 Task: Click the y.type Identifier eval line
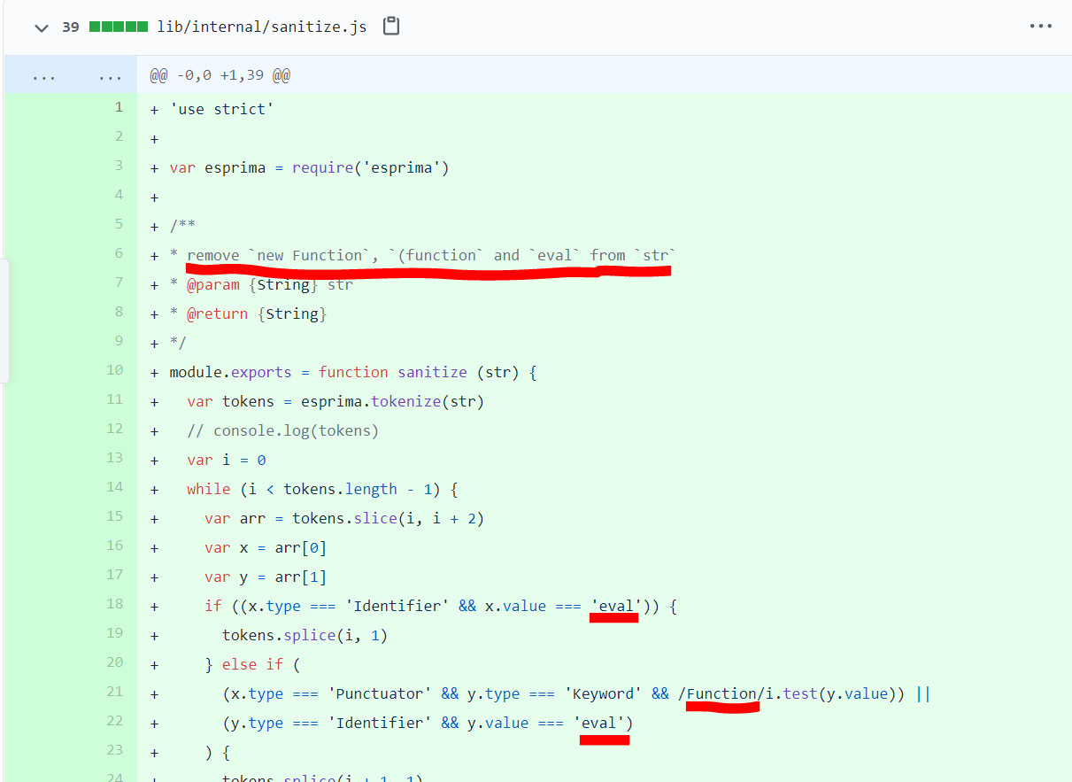pos(428,723)
